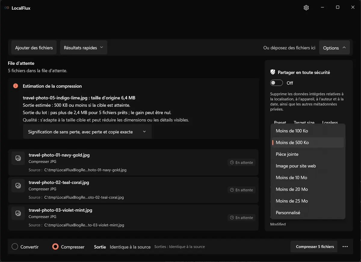Choose the Moins de 100 Ko preset
This screenshot has height=262, width=361.
[x=308, y=131]
